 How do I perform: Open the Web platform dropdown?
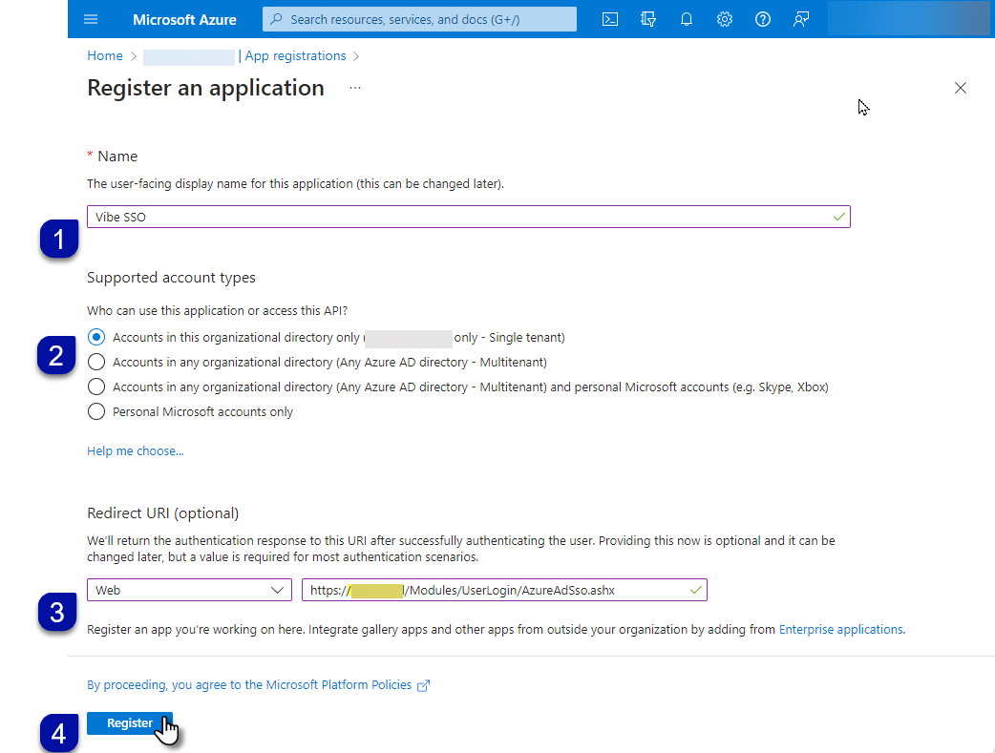[x=189, y=590]
